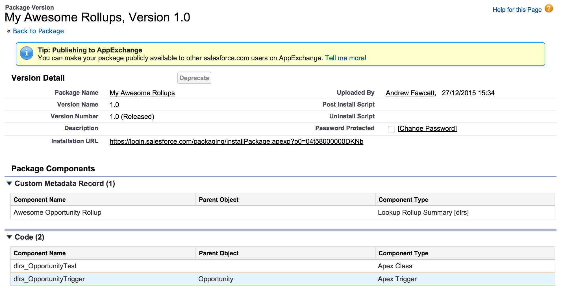This screenshot has width=561, height=292.
Task: Open the My Awesome Rollups package link
Action: (x=142, y=93)
